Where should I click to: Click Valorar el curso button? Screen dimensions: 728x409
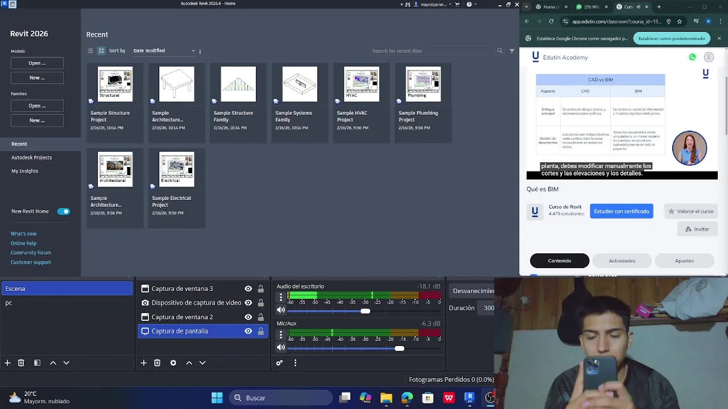pyautogui.click(x=690, y=211)
